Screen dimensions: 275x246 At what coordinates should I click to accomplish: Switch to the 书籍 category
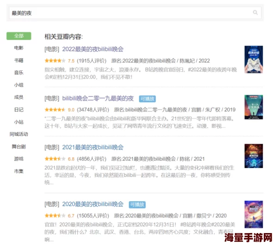[x=19, y=60]
